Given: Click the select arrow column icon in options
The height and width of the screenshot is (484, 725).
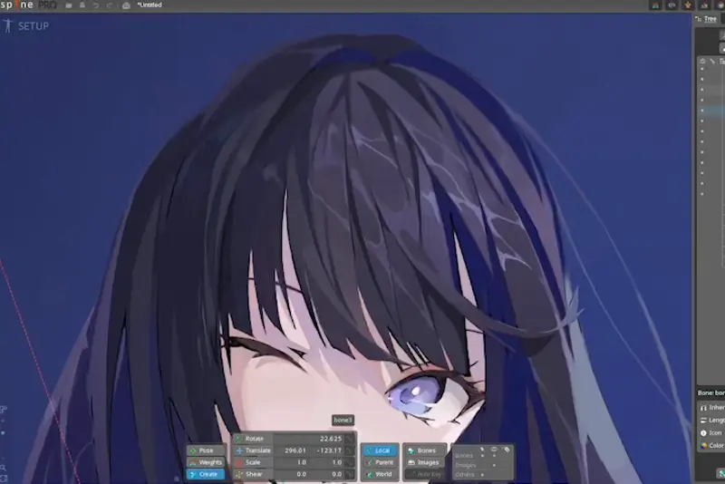Looking at the screenshot, I should [482, 449].
